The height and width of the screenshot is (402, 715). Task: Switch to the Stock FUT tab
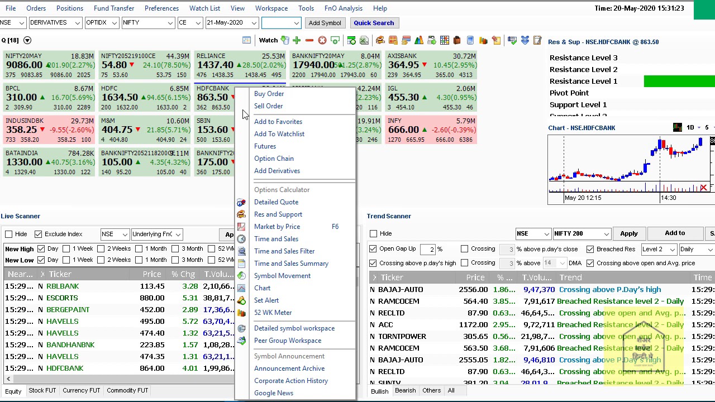click(42, 391)
